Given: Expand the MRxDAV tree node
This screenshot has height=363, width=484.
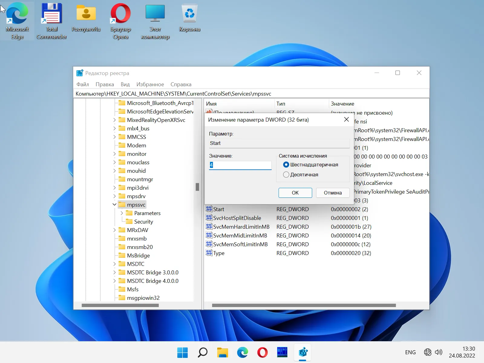Looking at the screenshot, I should 114,230.
